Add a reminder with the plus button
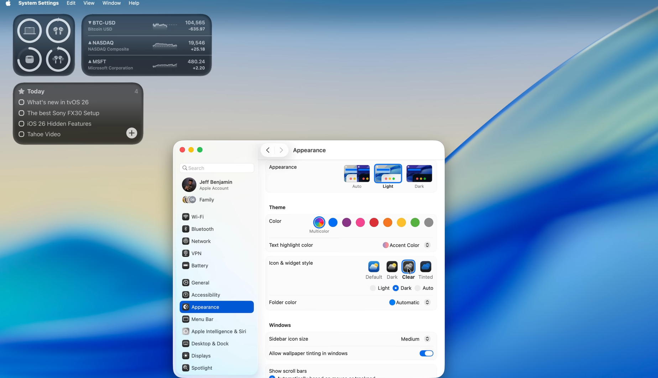The image size is (658, 378). click(x=132, y=133)
